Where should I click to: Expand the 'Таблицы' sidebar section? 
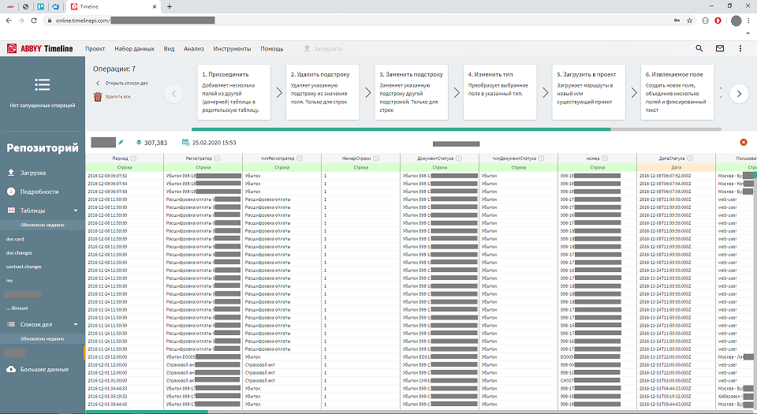click(x=76, y=211)
